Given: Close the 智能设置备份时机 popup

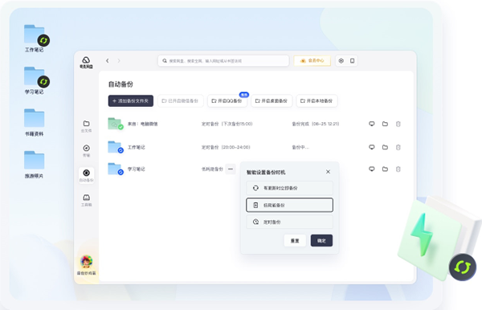Looking at the screenshot, I should pos(328,172).
